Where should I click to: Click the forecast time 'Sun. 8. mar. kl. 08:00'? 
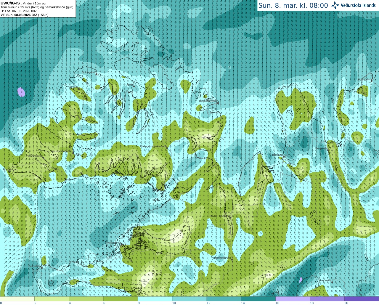click(x=293, y=5)
